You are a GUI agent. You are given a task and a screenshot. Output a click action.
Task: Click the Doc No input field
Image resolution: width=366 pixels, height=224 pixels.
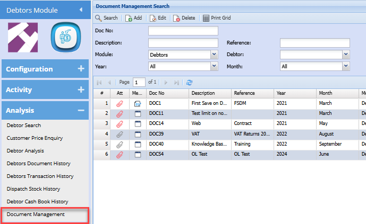coord(183,31)
